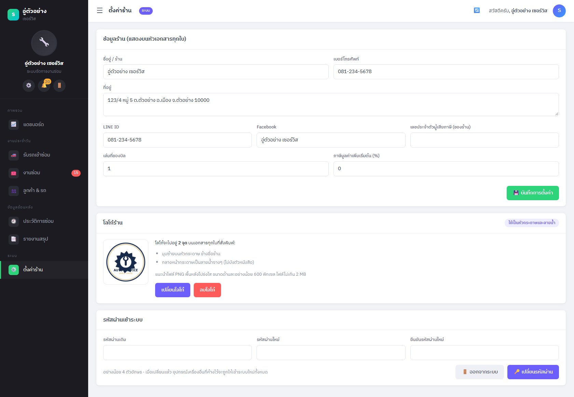Go to รับรถเข้าซ่อม in sidebar
The height and width of the screenshot is (397, 574).
[44, 155]
